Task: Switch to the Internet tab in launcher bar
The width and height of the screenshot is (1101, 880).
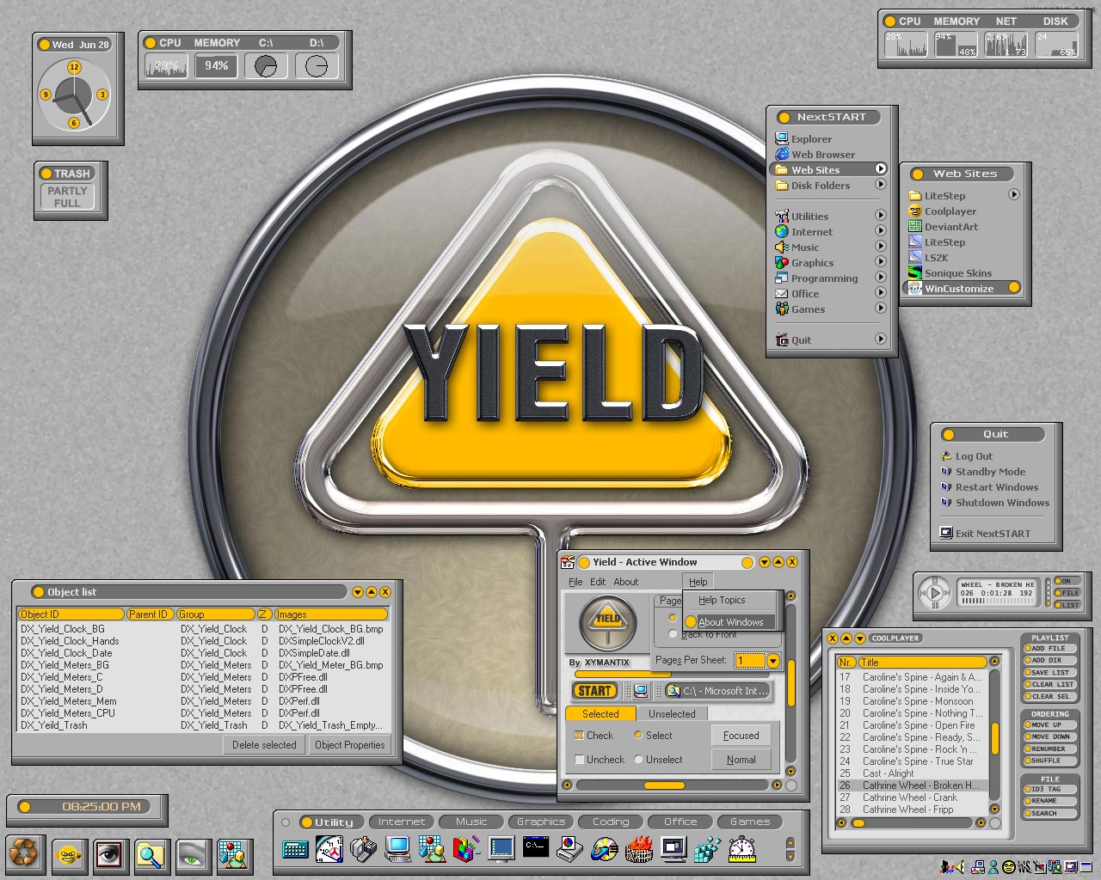Action: click(402, 822)
